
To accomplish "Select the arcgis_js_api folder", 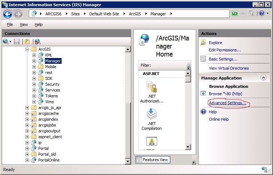I will (x=50, y=108).
